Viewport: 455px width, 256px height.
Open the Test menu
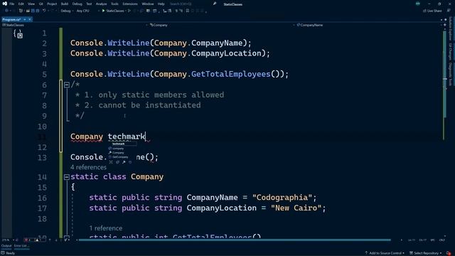click(x=89, y=4)
